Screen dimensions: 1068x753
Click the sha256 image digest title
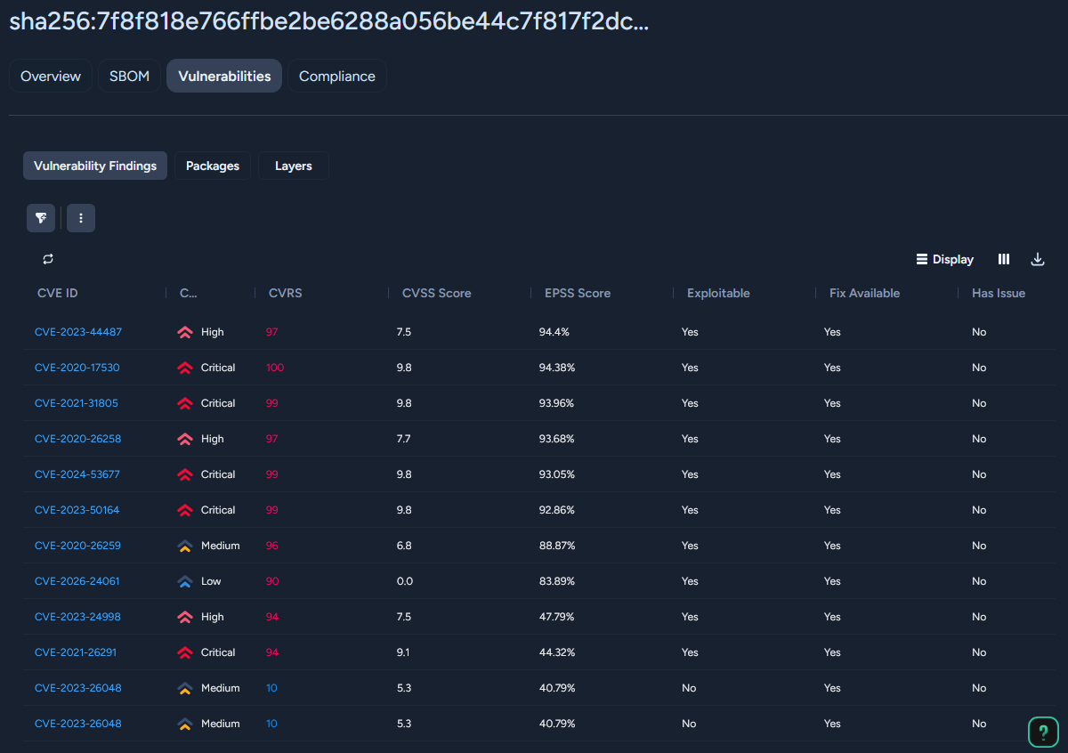coord(329,22)
